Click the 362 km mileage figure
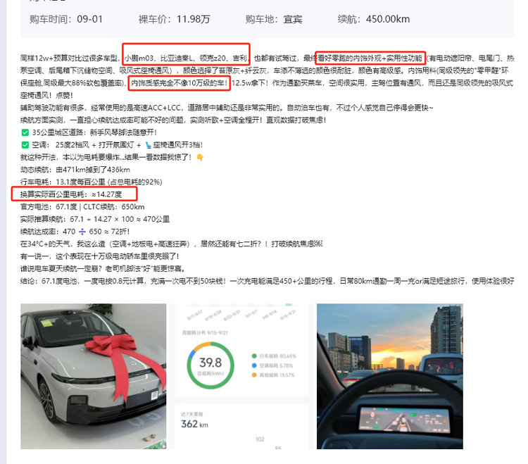 coord(194,424)
